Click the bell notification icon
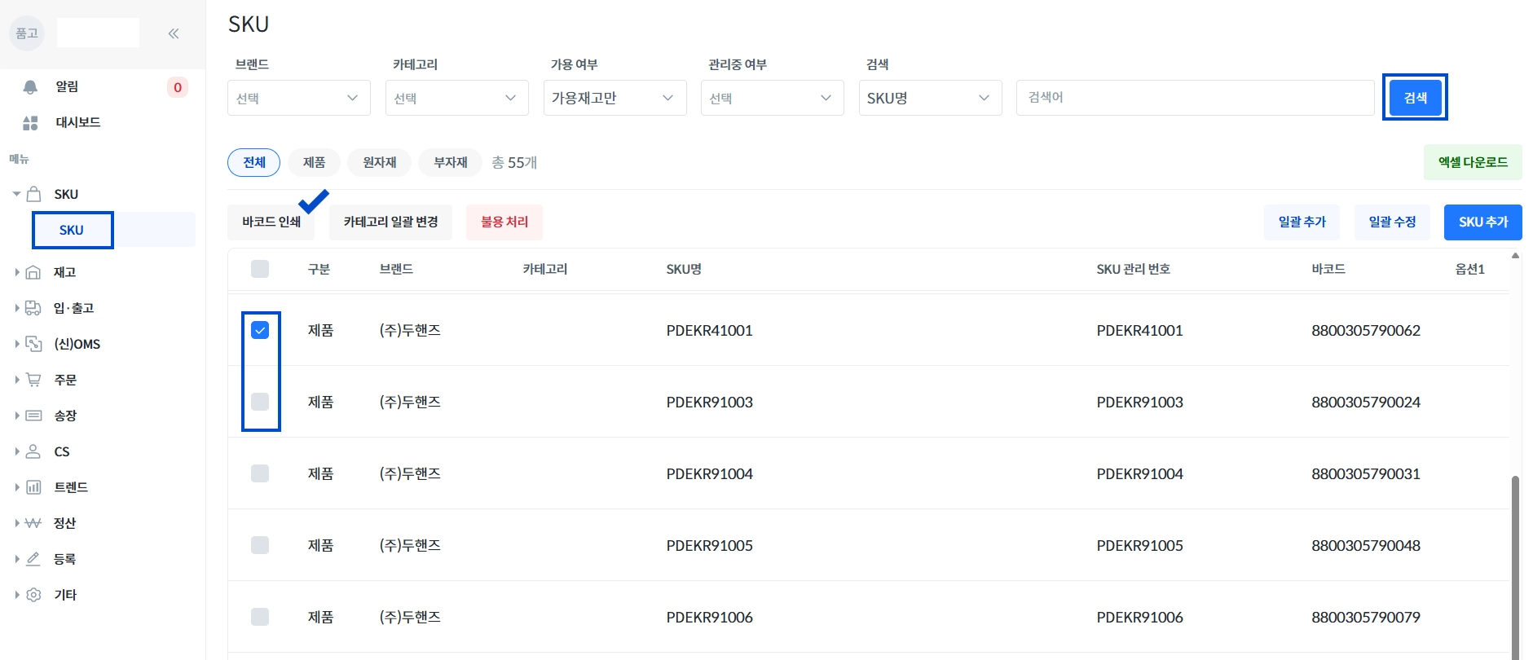The width and height of the screenshot is (1533, 660). pos(30,87)
